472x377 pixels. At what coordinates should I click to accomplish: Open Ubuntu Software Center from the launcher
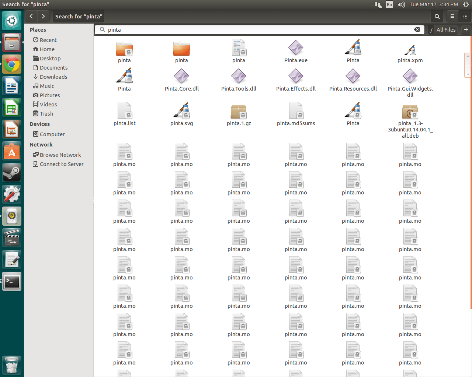tap(12, 151)
